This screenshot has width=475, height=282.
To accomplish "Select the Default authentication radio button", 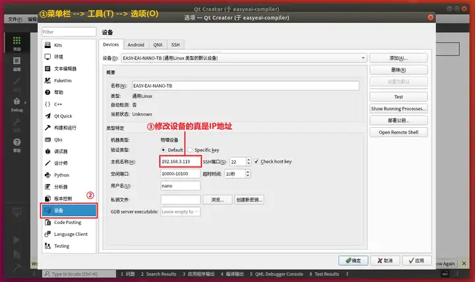I will 164,150.
